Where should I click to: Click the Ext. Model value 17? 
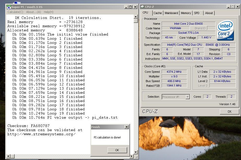tap(198, 54)
